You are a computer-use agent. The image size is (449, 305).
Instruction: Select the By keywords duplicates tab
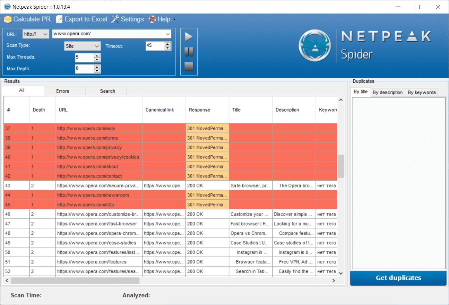422,93
